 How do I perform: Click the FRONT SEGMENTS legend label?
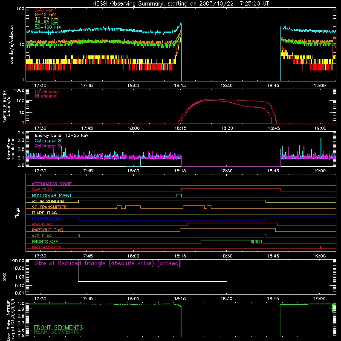point(58,327)
